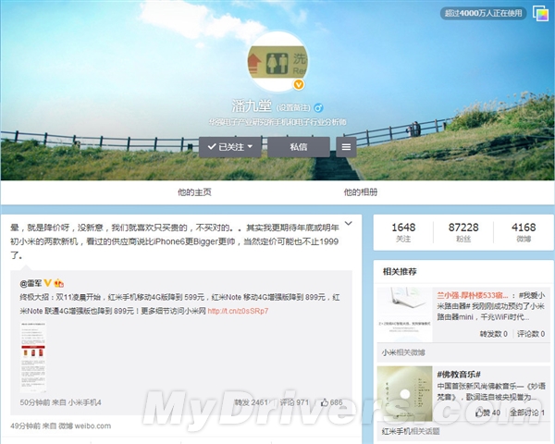Switch to the 他的相册 tab
Viewport: 555px width, 444px height.
point(361,192)
